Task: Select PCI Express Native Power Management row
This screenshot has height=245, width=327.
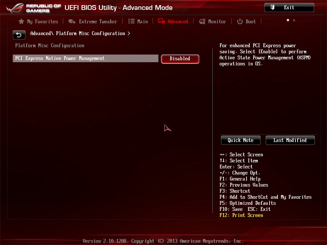Action: [x=86, y=58]
